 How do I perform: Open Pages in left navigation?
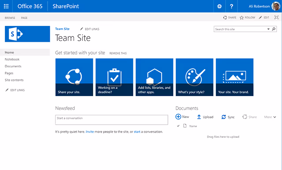pyautogui.click(x=9, y=73)
